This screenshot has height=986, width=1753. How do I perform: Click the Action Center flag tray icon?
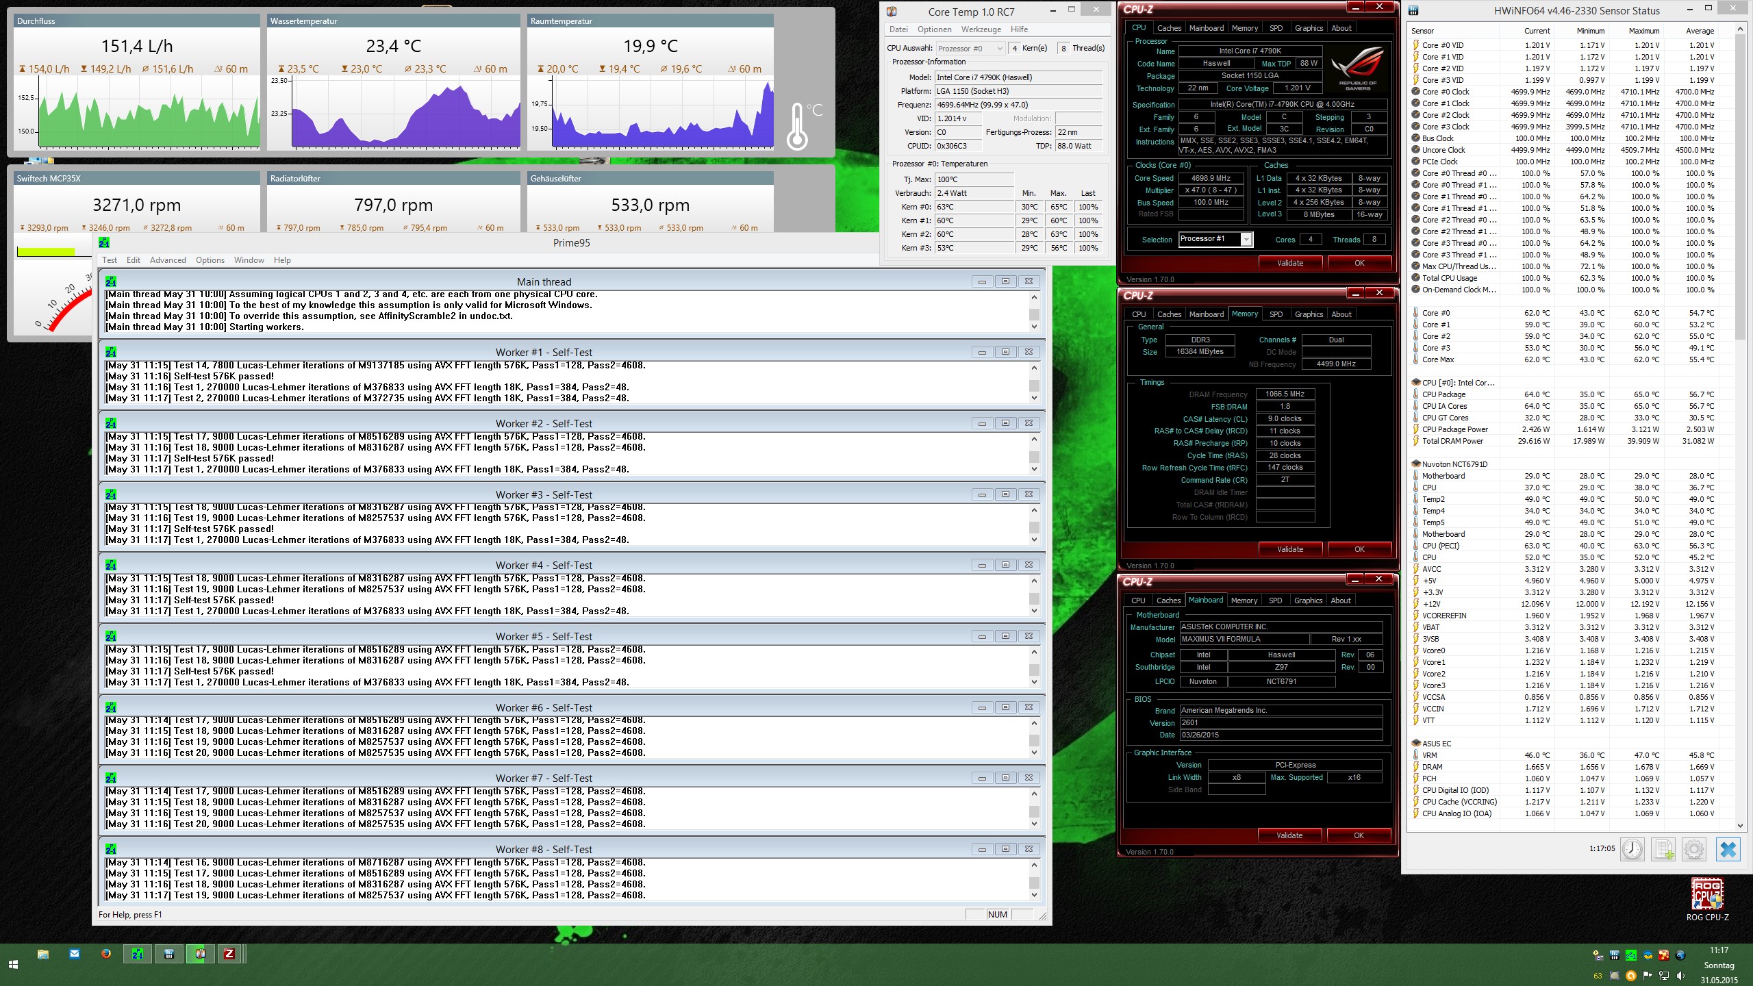click(1647, 976)
